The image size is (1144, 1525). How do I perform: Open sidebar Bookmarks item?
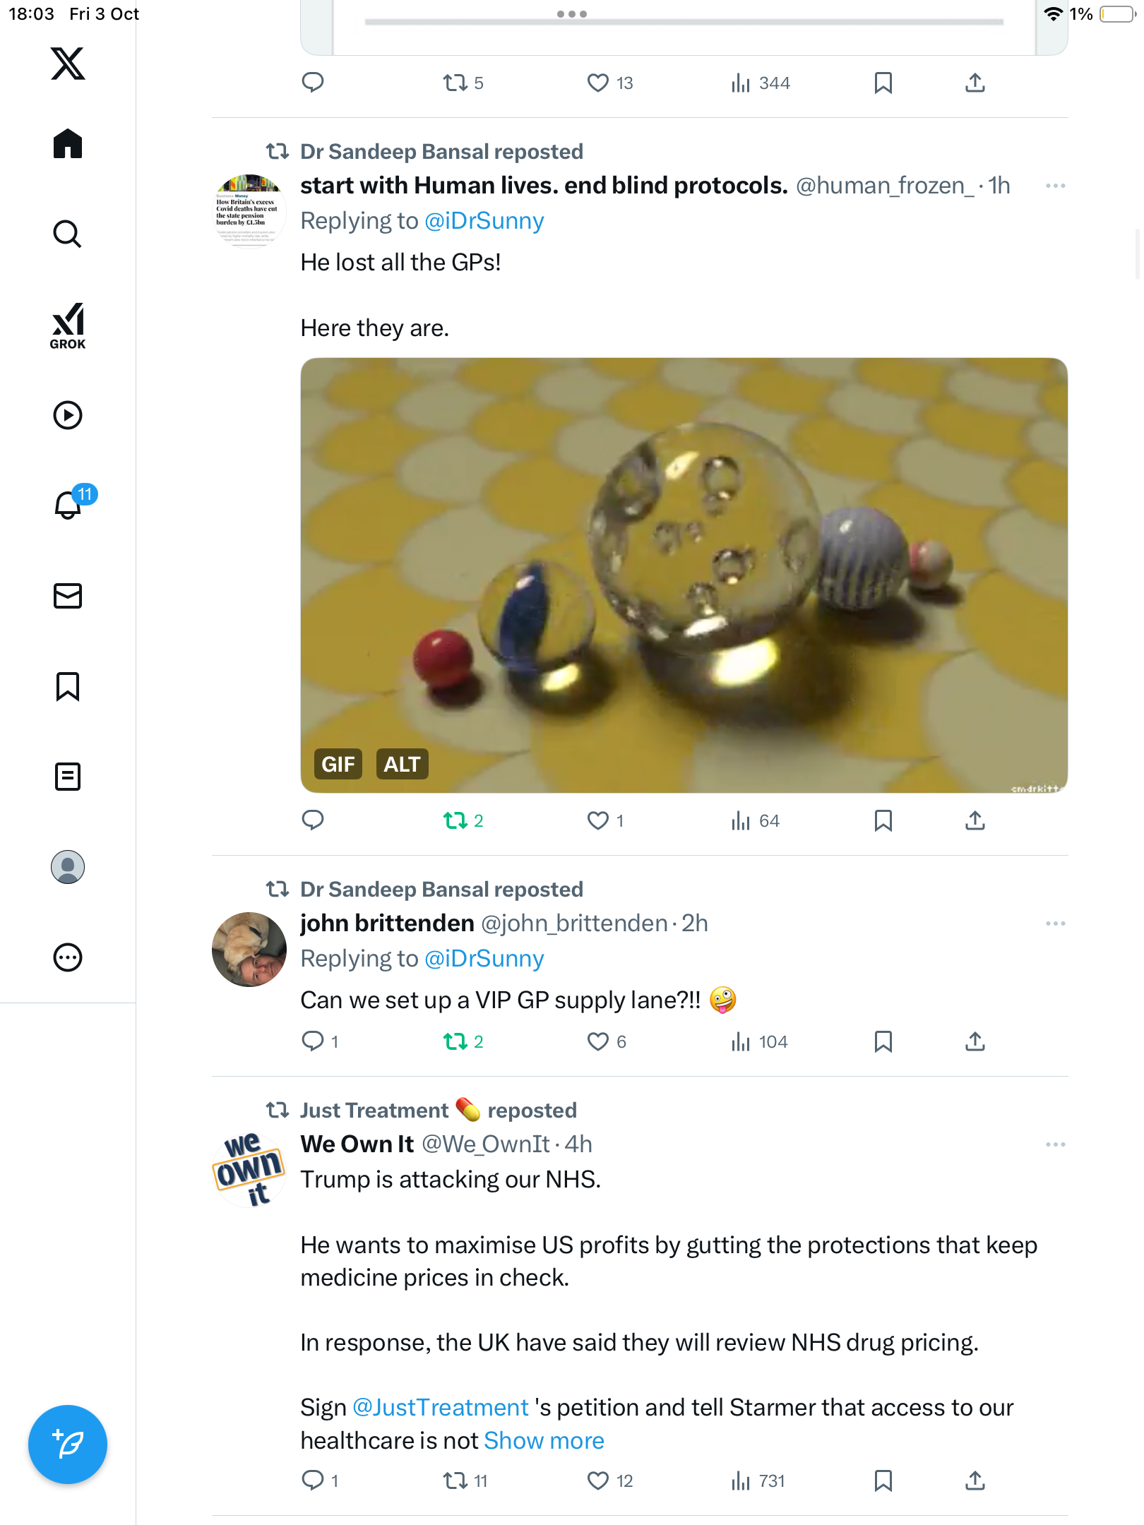point(68,686)
